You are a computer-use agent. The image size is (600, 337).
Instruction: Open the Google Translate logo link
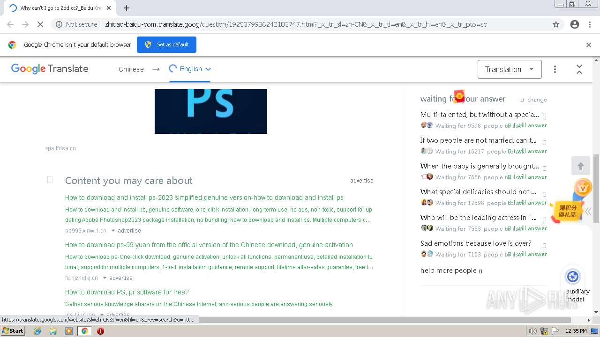(x=50, y=69)
